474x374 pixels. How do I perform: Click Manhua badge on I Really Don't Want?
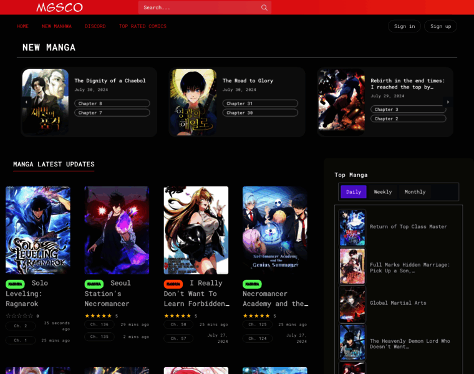(x=173, y=284)
